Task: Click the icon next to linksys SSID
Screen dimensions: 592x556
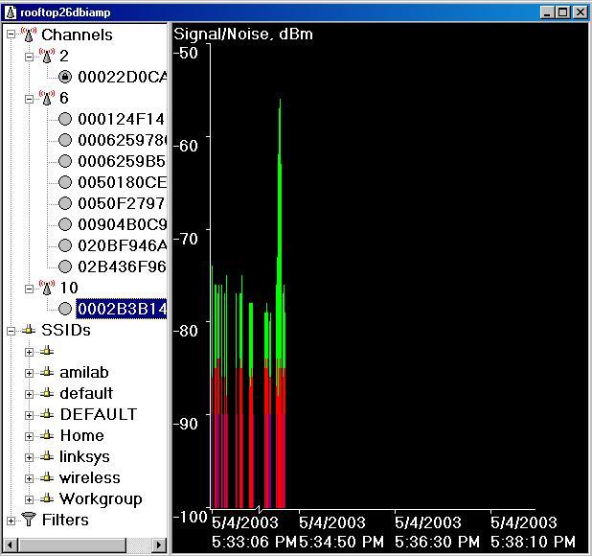Action: click(x=46, y=456)
